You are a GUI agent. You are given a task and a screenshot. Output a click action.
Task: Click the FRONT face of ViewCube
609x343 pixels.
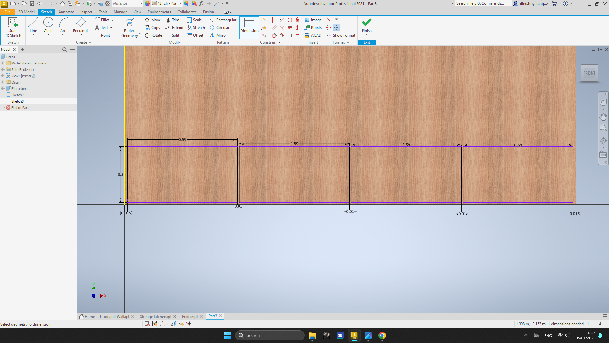click(x=589, y=73)
